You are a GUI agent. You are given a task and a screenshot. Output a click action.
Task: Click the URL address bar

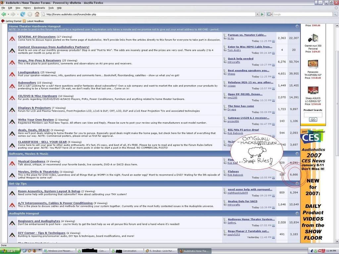149,14
